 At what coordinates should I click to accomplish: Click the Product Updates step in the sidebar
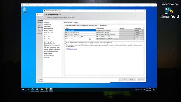(48, 31)
